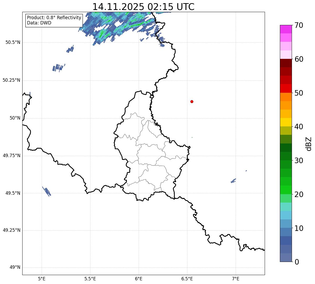Click the colorbar tick label '30'
The width and height of the screenshot is (315, 284).
point(299,161)
